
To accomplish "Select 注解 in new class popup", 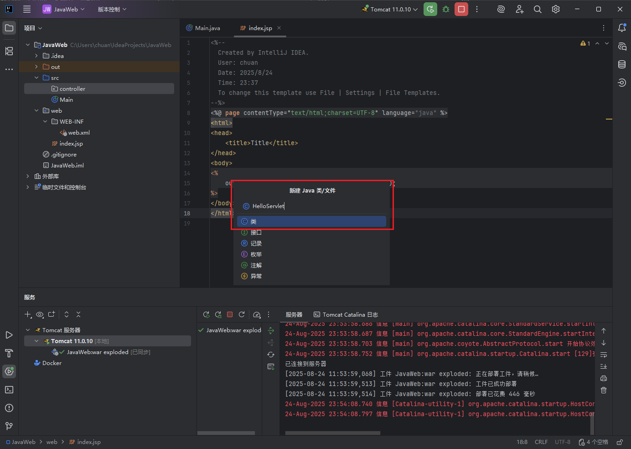I will click(311, 265).
